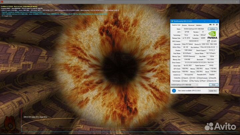Click the GPU-Z title bar app icon
The width and height of the screenshot is (240, 135).
click(x=172, y=21)
